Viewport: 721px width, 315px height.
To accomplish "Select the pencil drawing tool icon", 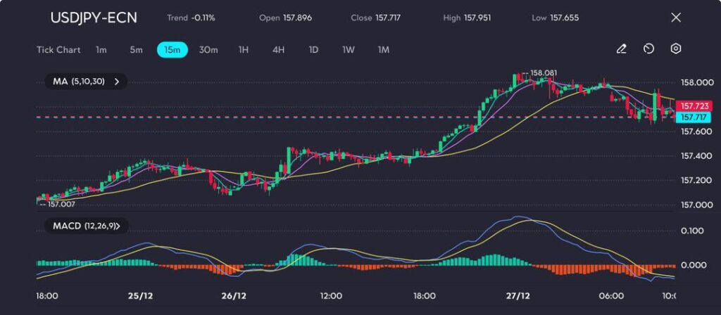I will point(621,49).
